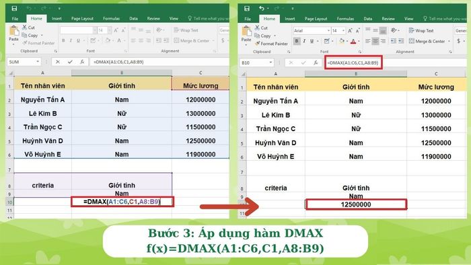Toggle Underline in the right Excel window
The height and width of the screenshot is (265, 471).
pyautogui.click(x=312, y=41)
